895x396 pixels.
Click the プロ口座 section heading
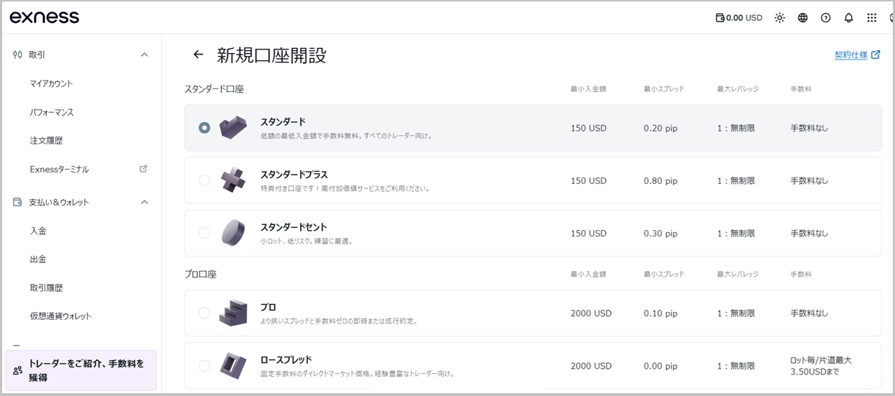click(x=201, y=274)
